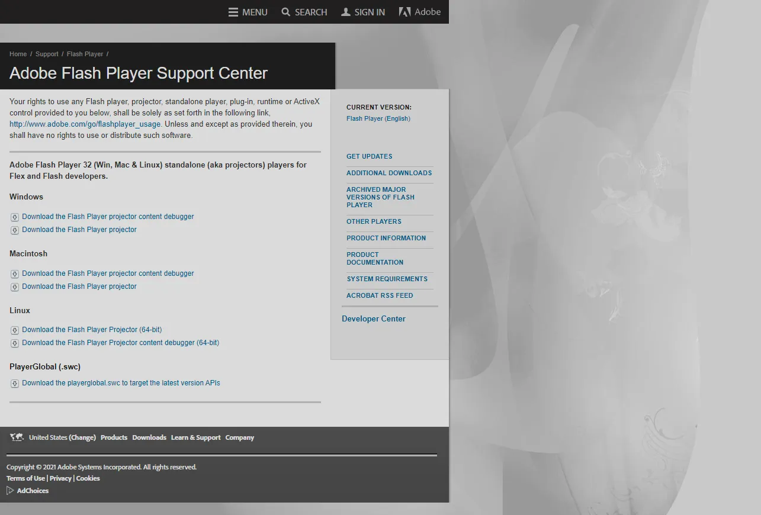Screen dimensions: 761x515
Task: Open GET UPDATES sidebar link
Action: pos(370,156)
